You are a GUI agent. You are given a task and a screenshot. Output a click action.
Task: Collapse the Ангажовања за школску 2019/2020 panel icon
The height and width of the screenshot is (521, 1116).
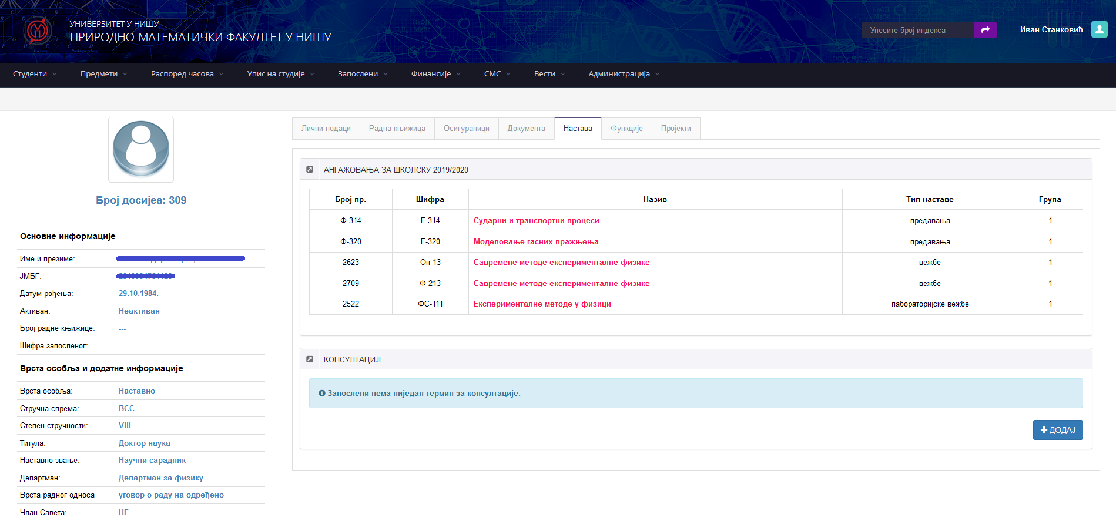click(310, 170)
